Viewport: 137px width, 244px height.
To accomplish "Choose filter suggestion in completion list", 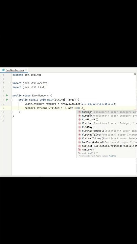I will (x=107, y=116).
